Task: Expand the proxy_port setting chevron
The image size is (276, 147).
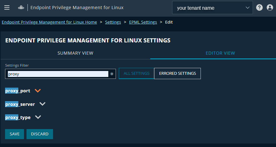Action: [38, 90]
